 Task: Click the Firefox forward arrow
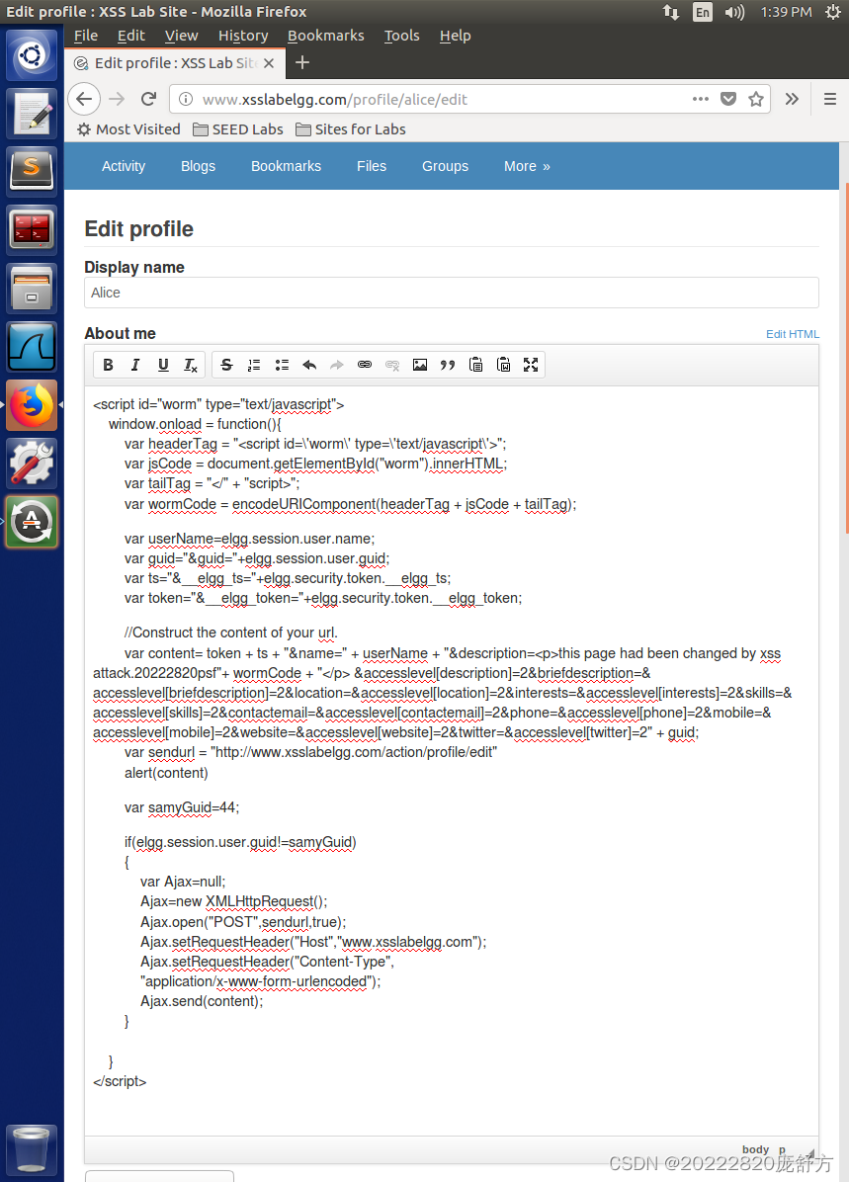tap(117, 99)
